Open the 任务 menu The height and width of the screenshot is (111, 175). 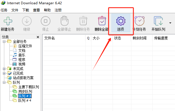click(4, 10)
